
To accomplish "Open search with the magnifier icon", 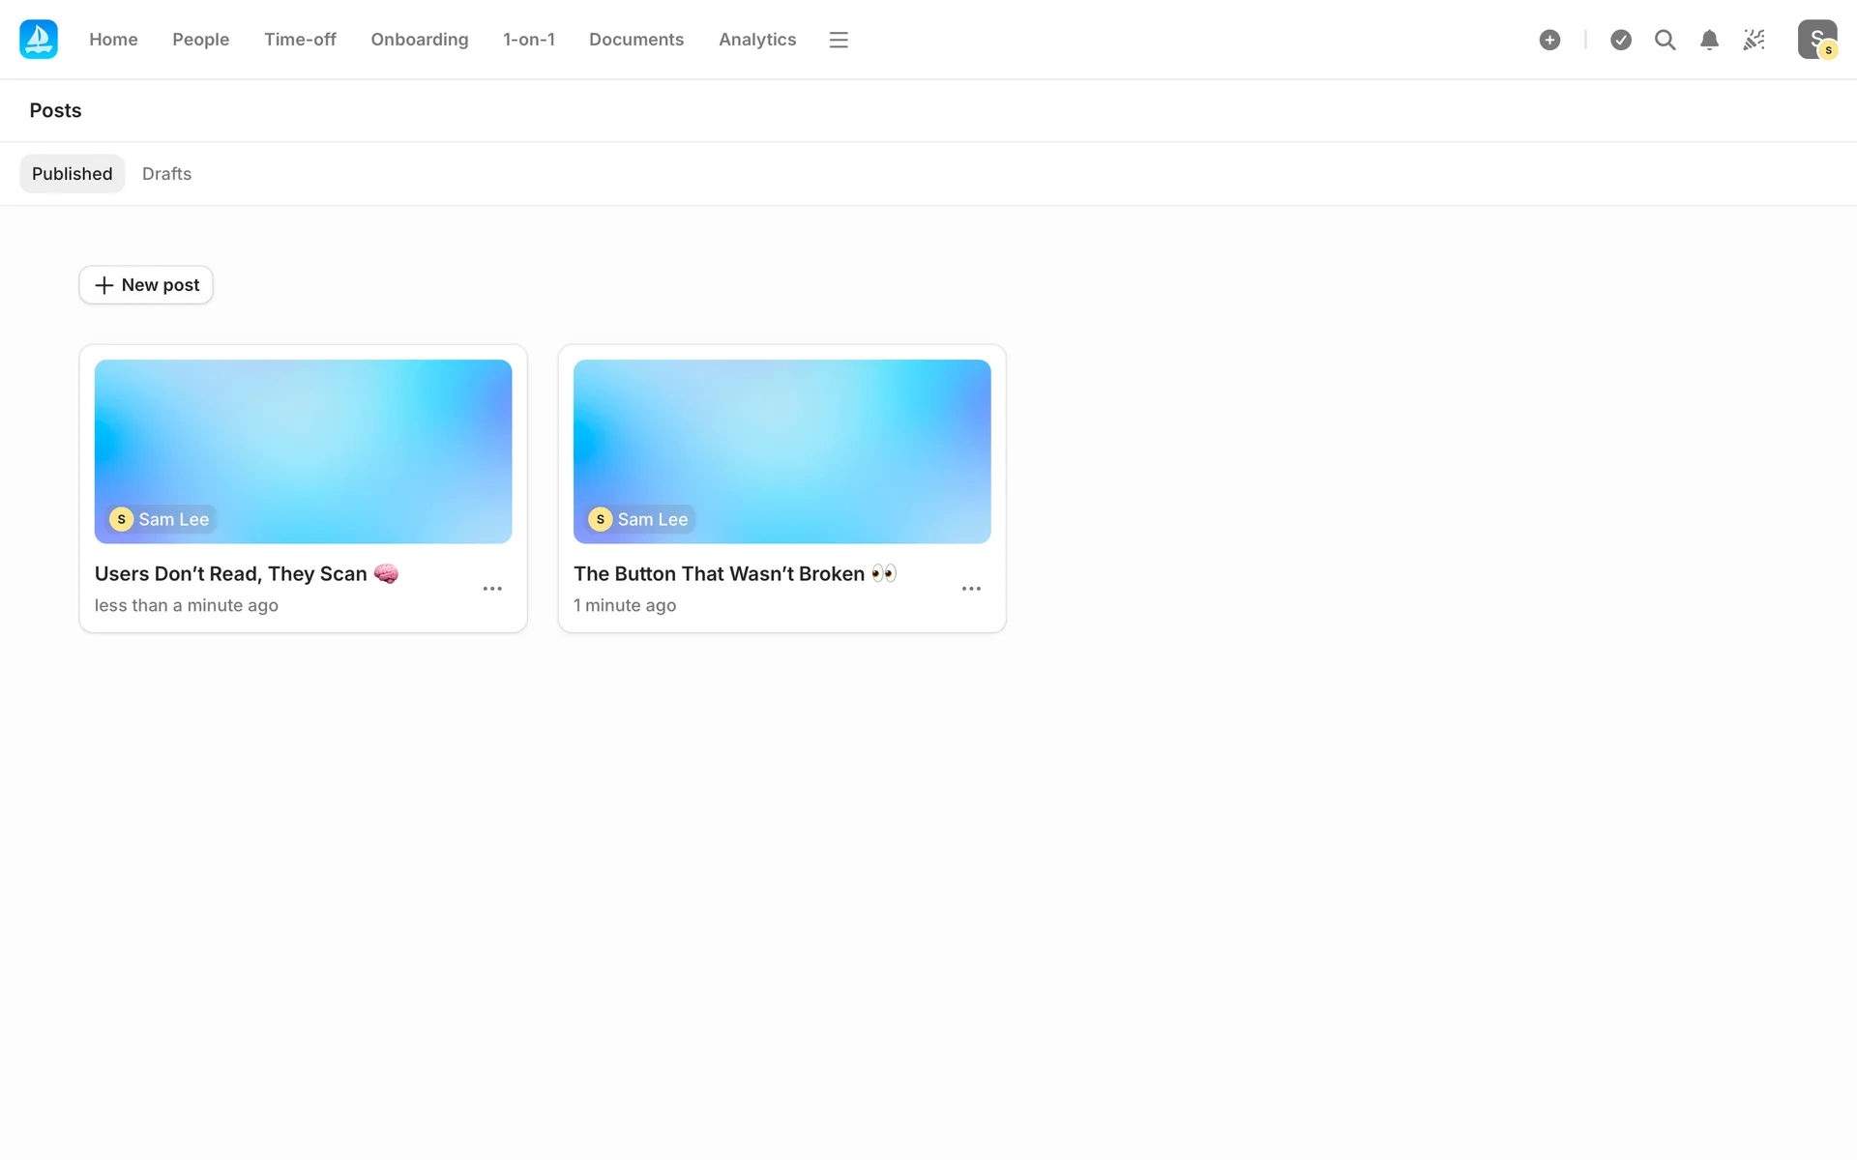I will [x=1665, y=40].
